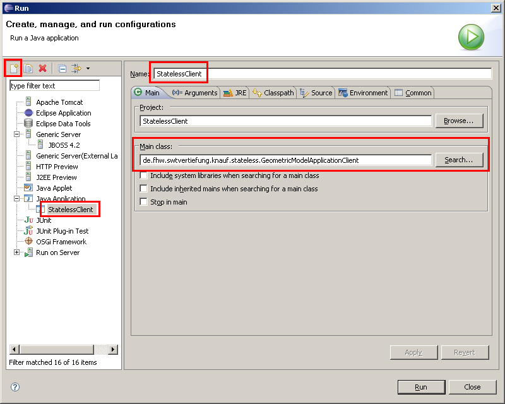Click the HTTP Preview icon
This screenshot has width=505, height=404.
pyautogui.click(x=28, y=166)
